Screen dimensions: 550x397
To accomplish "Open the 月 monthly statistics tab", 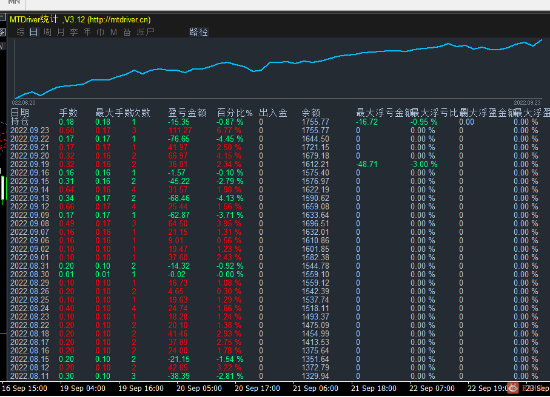I will (61, 32).
